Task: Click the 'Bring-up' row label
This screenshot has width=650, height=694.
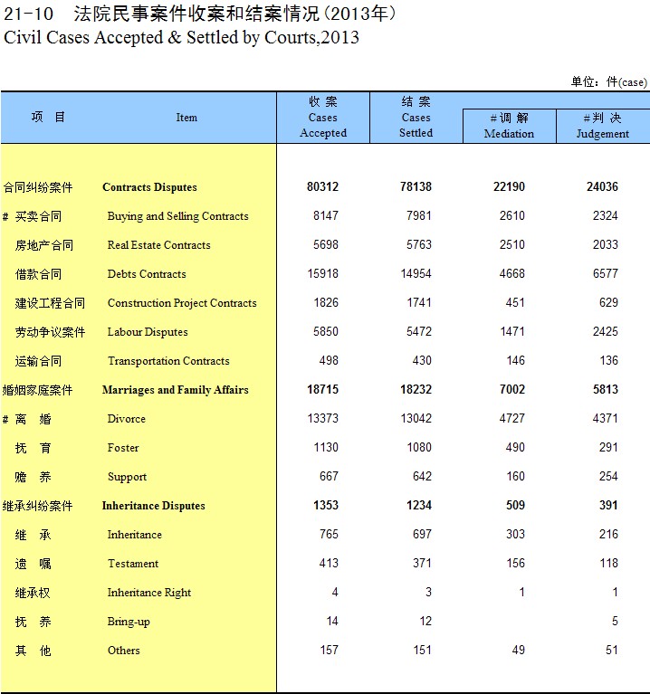Action: coord(129,622)
